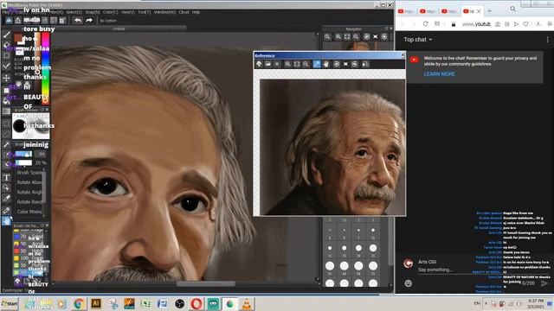Viewport: 554px width, 311px height.
Task: Close the active YouTube browser tab
Action: tap(479, 11)
